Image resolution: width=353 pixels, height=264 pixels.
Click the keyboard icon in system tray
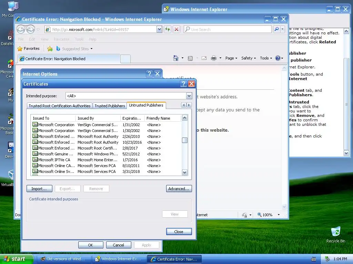pos(313,259)
